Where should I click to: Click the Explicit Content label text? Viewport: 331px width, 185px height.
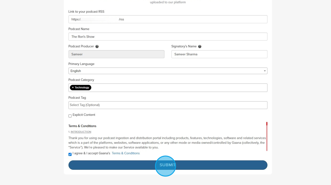[x=84, y=115]
